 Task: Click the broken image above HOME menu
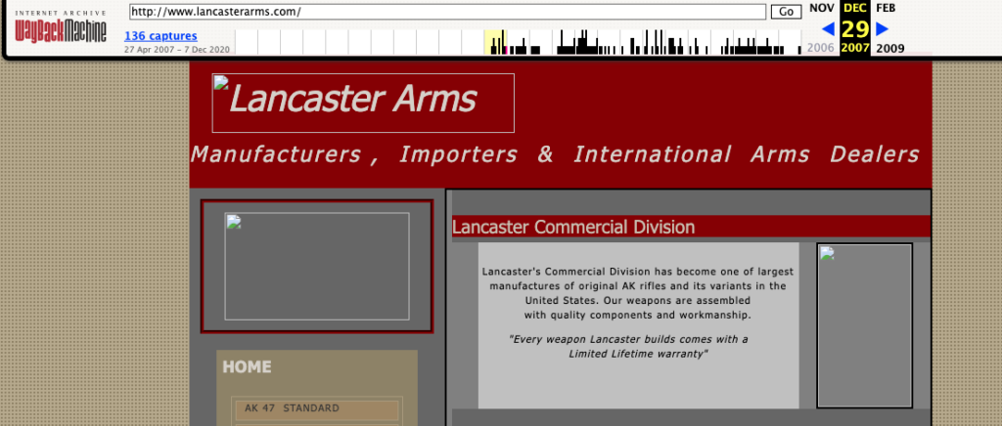(317, 266)
